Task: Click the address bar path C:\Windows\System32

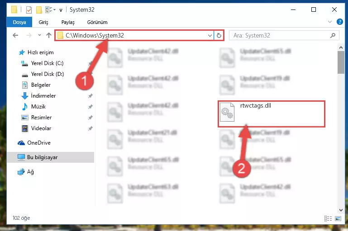Action: 95,35
